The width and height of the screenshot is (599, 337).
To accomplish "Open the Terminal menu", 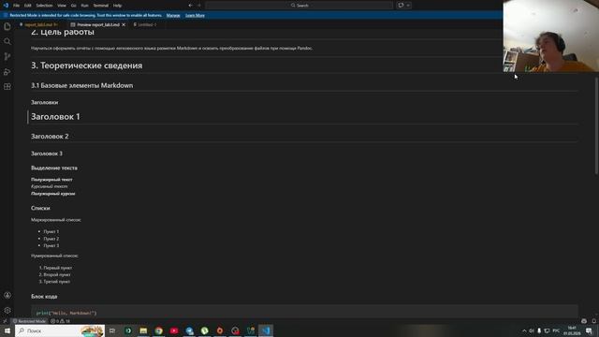I will (x=101, y=6).
